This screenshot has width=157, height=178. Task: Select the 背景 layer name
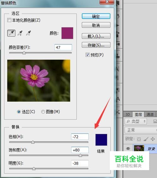151,149
